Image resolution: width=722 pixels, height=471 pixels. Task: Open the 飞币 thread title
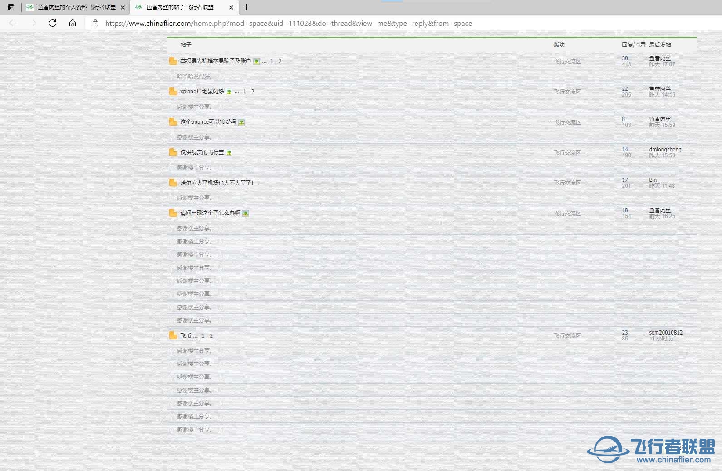pos(186,335)
